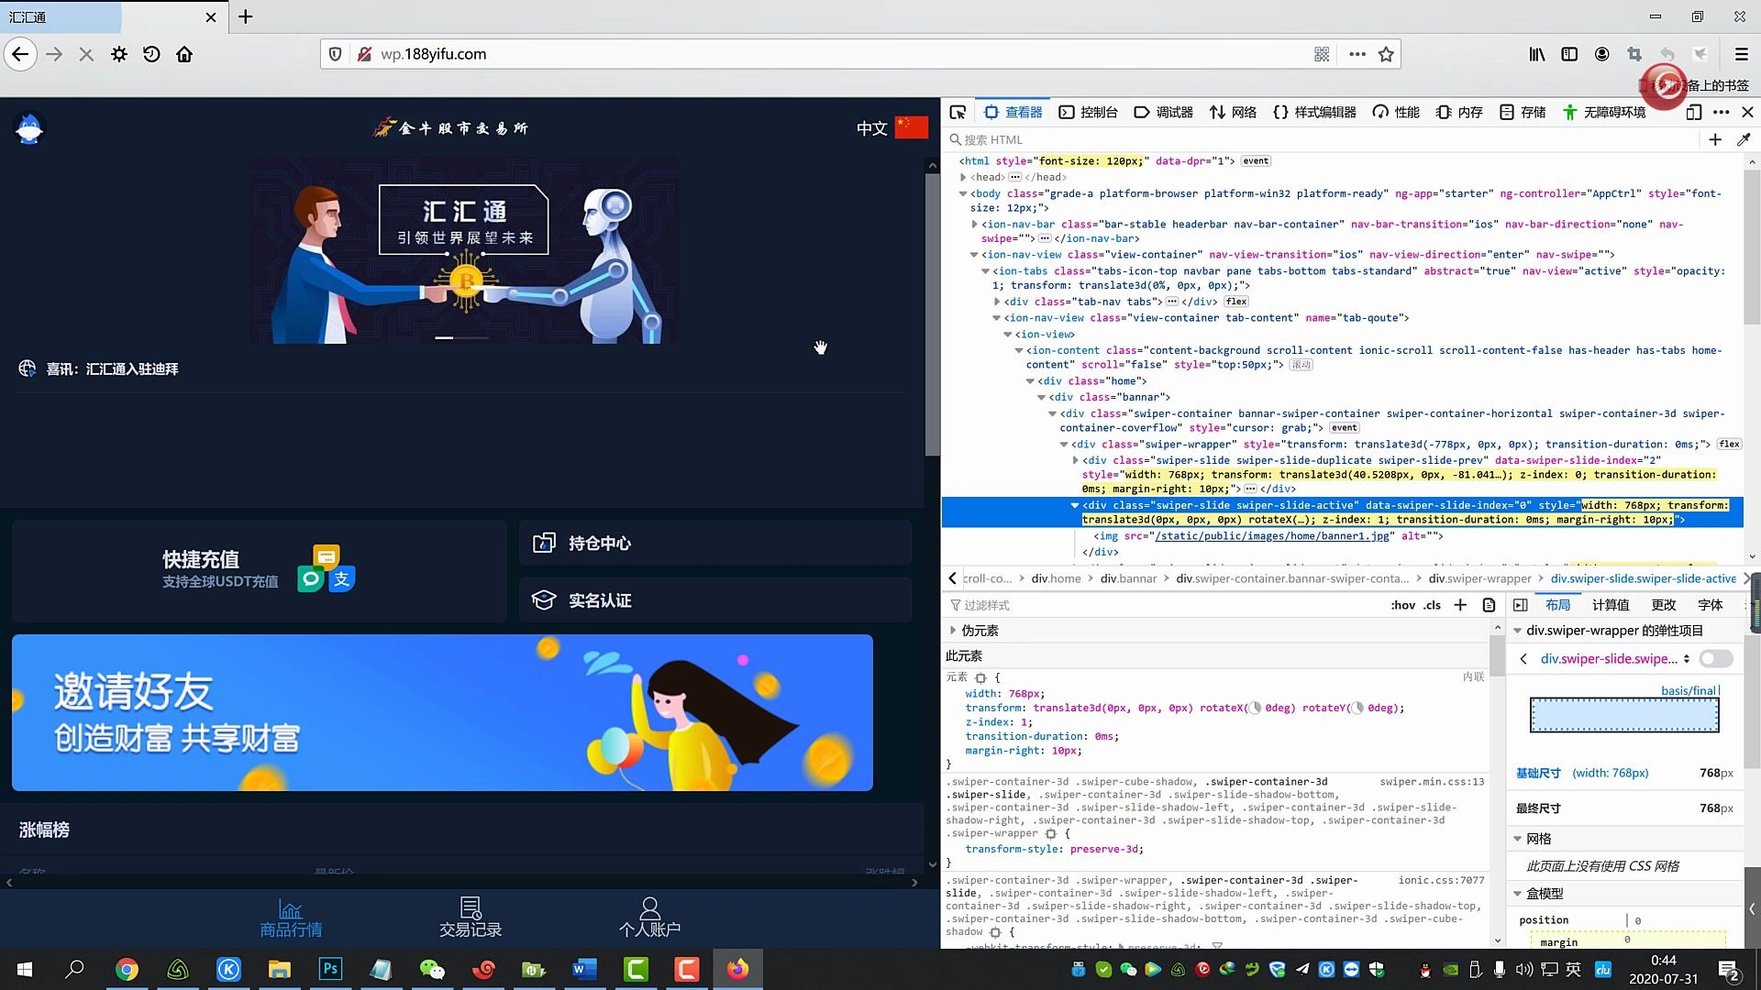
Task: Open ionic.css:7077 source link
Action: pyautogui.click(x=1441, y=880)
